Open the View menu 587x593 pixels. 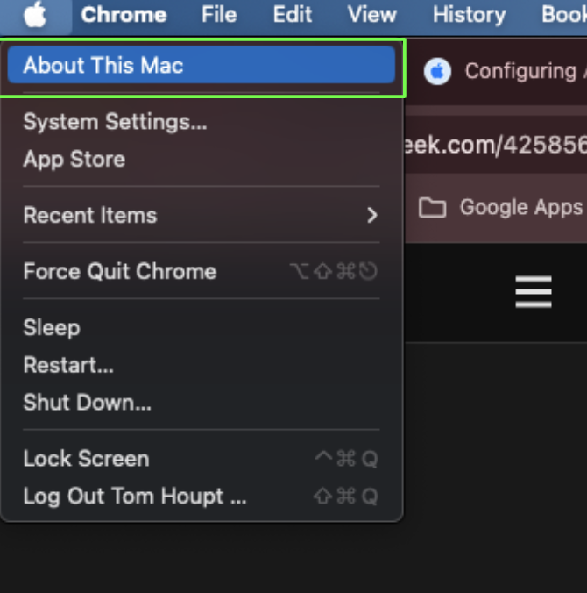coord(372,15)
